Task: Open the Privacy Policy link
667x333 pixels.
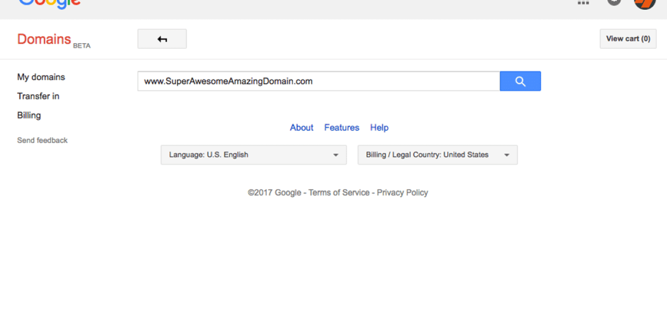Action: 402,193
